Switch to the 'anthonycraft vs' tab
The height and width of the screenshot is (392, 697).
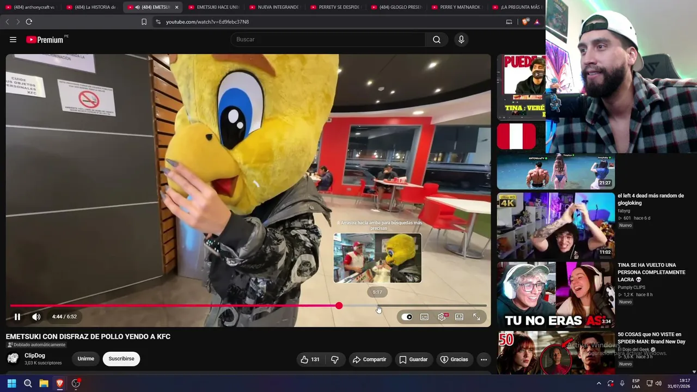[30, 7]
